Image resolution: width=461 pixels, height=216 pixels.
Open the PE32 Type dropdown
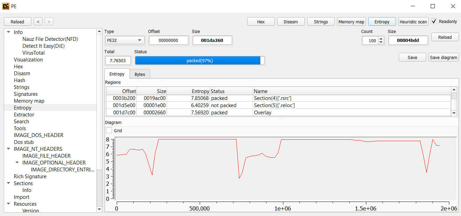124,40
